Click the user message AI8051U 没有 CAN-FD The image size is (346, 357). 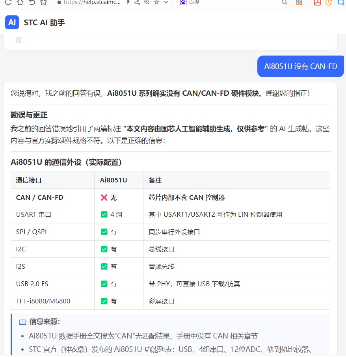click(x=300, y=66)
